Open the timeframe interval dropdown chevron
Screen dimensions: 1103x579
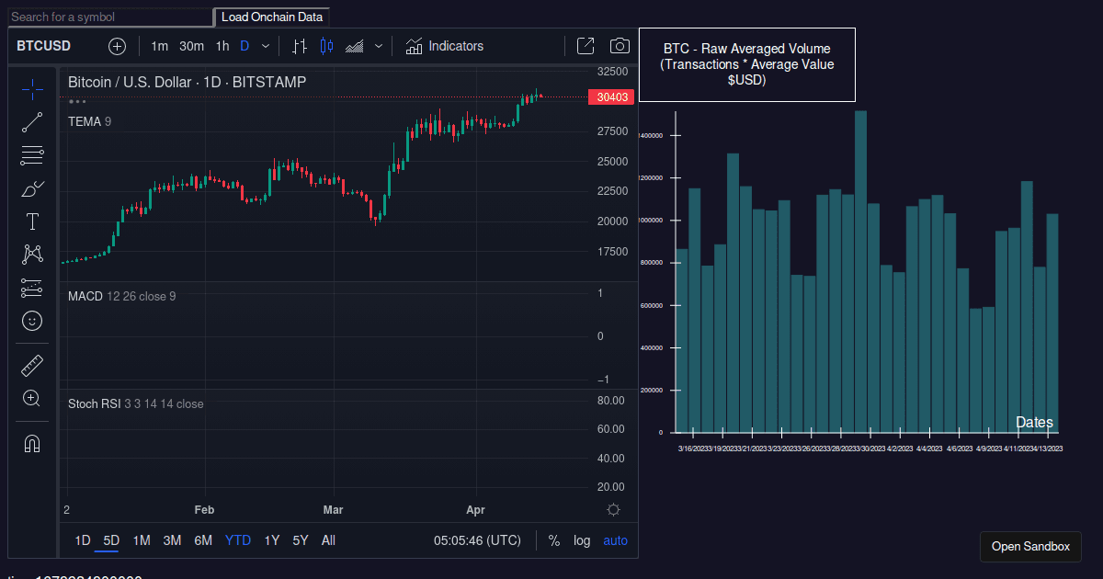coord(267,45)
